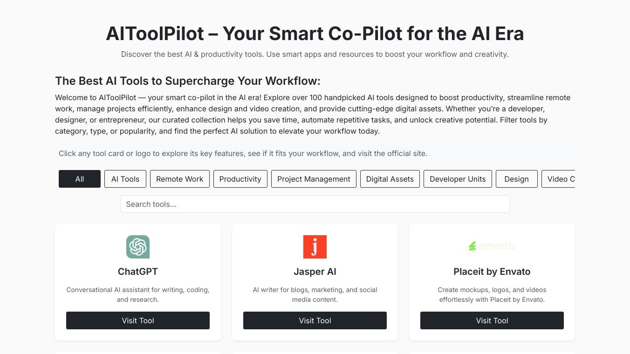This screenshot has height=354, width=630.
Task: Show Remote Work tools
Action: click(180, 179)
